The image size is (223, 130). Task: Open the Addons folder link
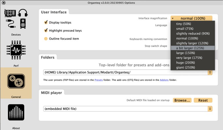164,80
